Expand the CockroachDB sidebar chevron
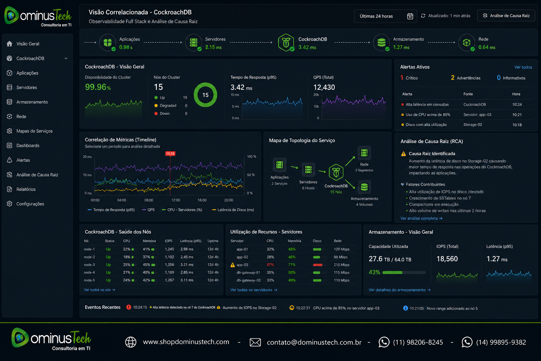The width and height of the screenshot is (541, 361). pyautogui.click(x=66, y=59)
